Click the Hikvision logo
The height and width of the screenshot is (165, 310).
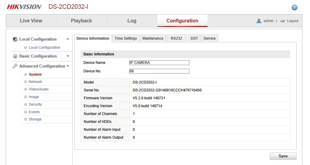pos(24,7)
